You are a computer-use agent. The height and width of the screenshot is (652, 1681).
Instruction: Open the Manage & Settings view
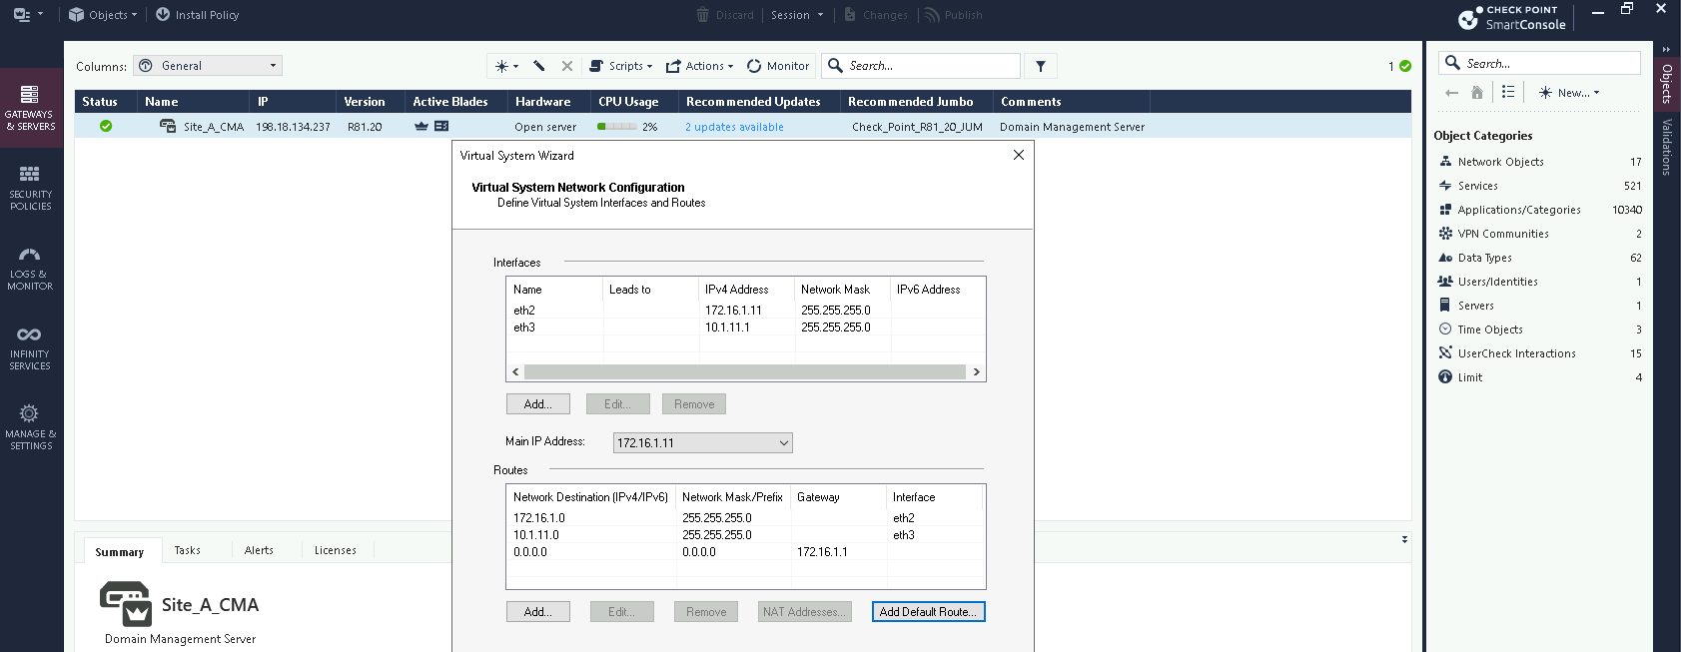coord(30,427)
